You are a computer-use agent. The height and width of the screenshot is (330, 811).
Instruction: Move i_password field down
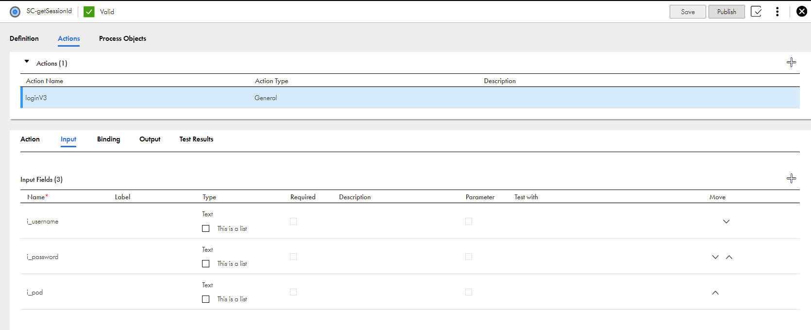[715, 257]
